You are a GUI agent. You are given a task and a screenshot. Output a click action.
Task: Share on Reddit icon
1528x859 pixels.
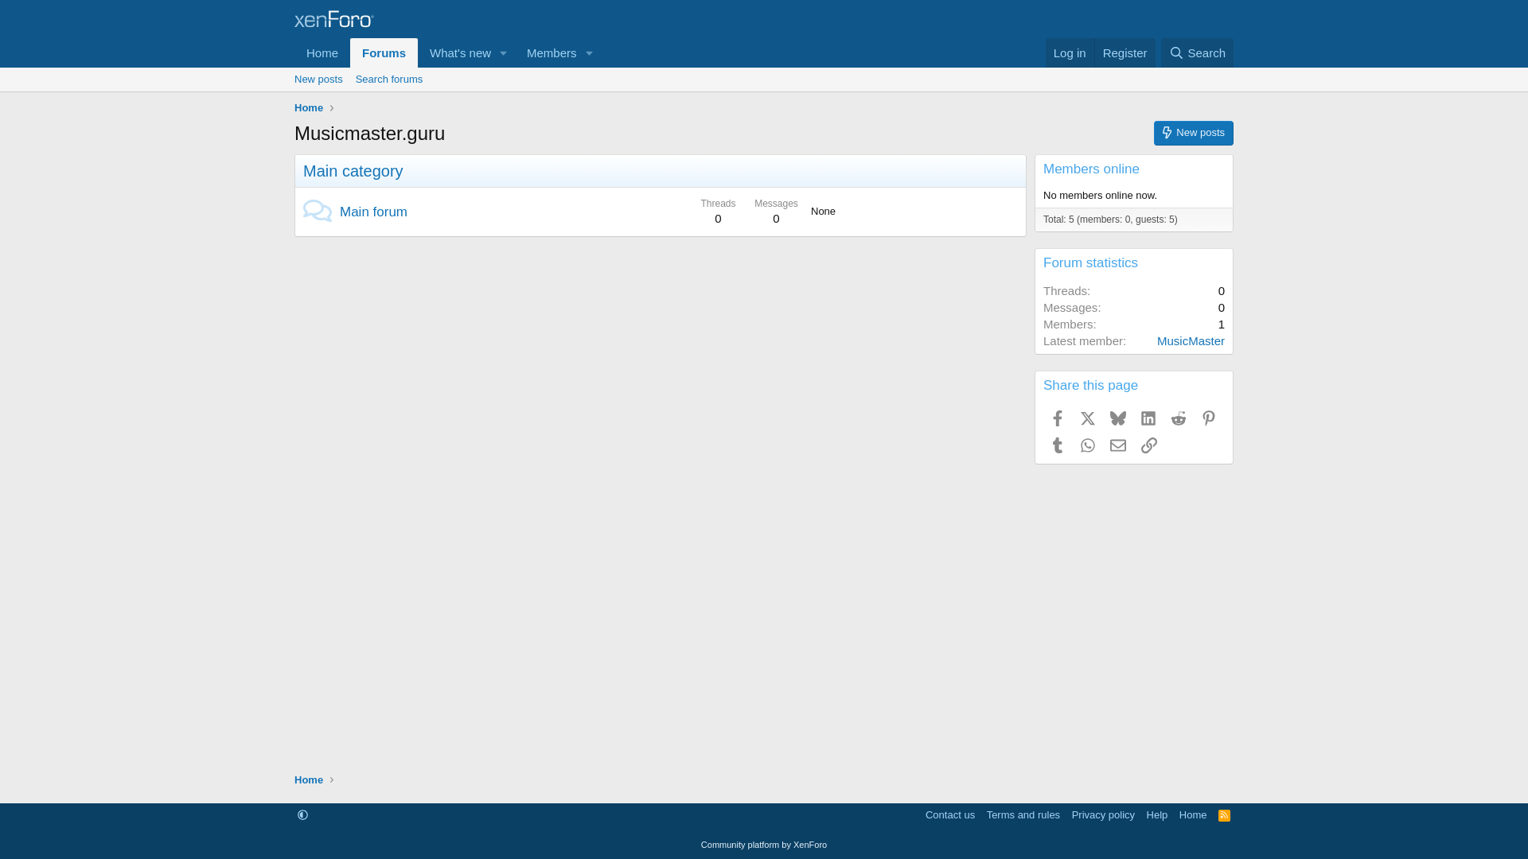[x=1179, y=418]
